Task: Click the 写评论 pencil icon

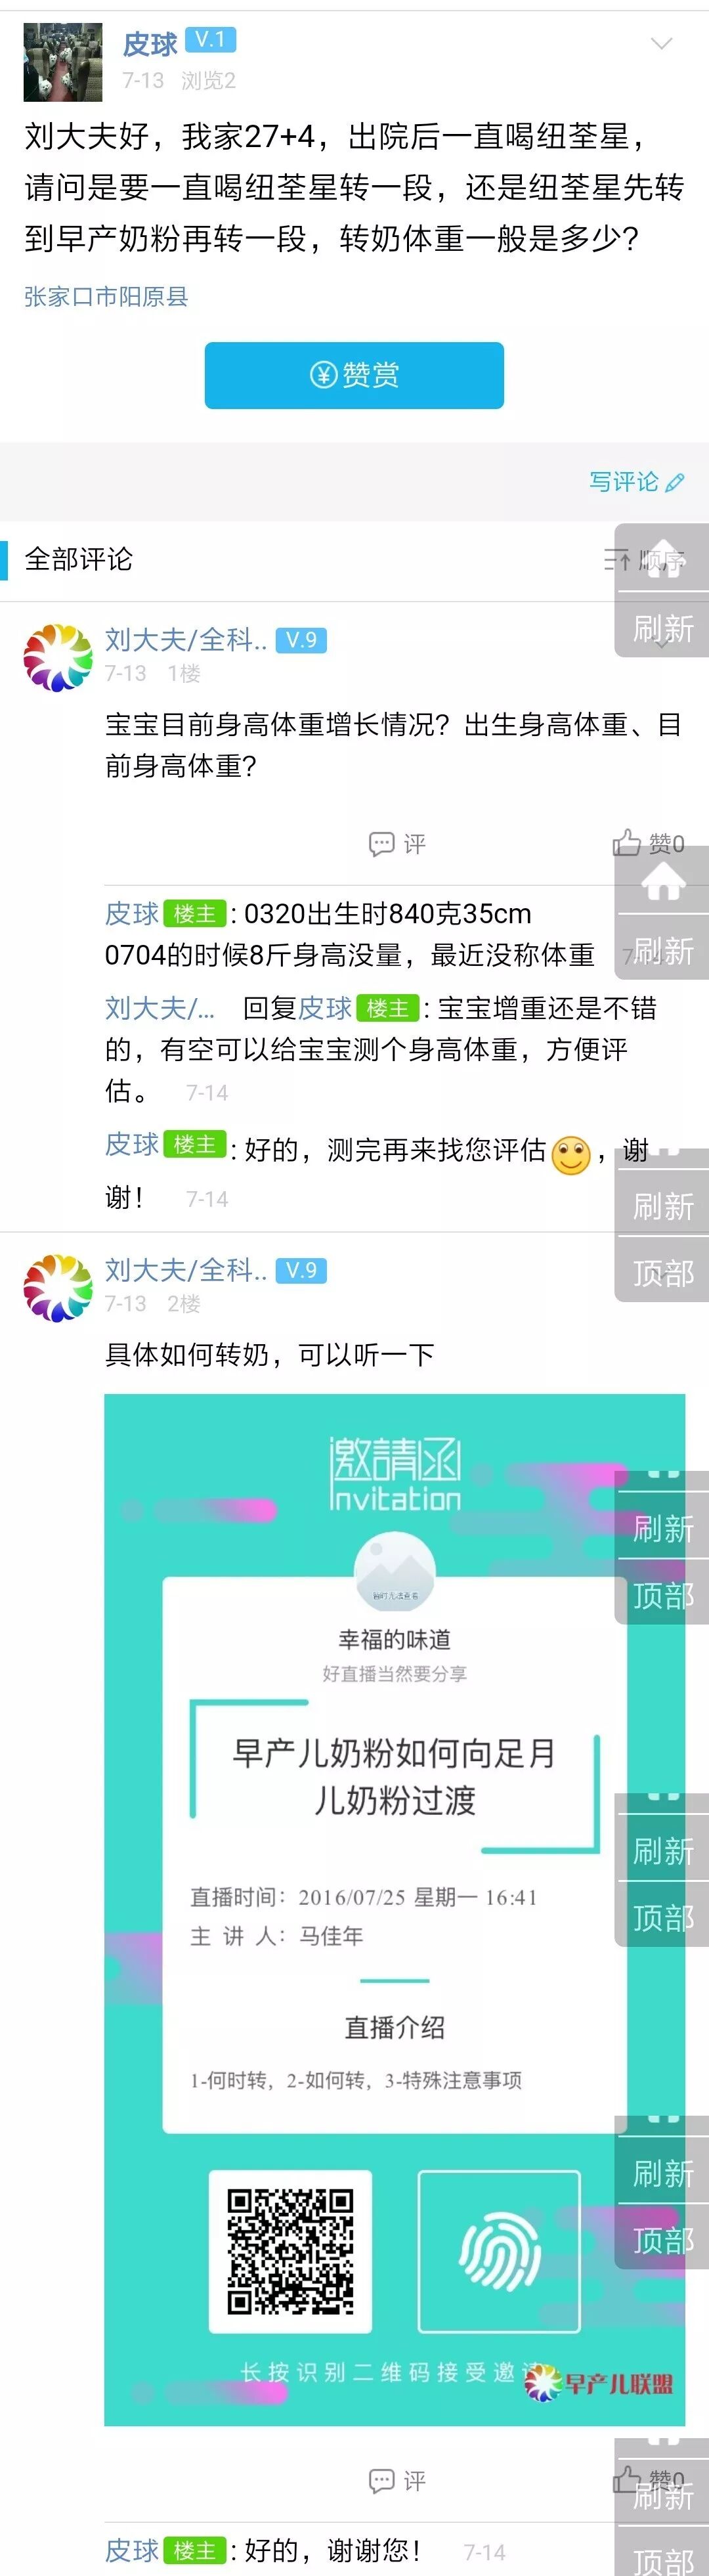Action: 675,482
